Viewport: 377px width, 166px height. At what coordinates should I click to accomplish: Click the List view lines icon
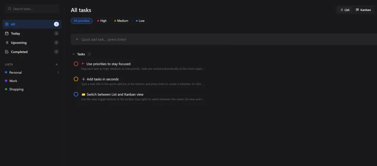click(342, 10)
